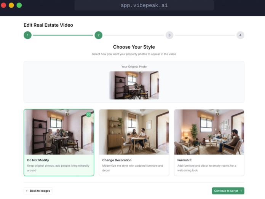
Task: Close the window with the red button
Action: point(3,5)
